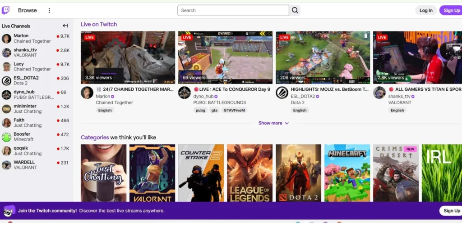The height and width of the screenshot is (226, 462).
Task: Open shanks_ttv avatar in sidebar
Action: point(6,53)
